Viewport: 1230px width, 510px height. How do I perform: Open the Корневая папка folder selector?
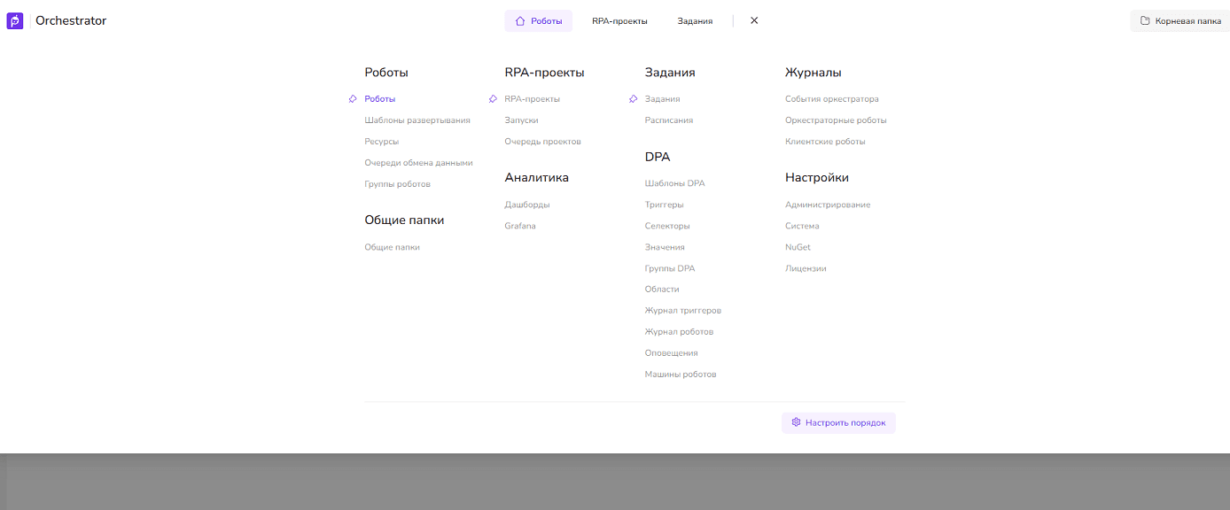(x=1179, y=20)
